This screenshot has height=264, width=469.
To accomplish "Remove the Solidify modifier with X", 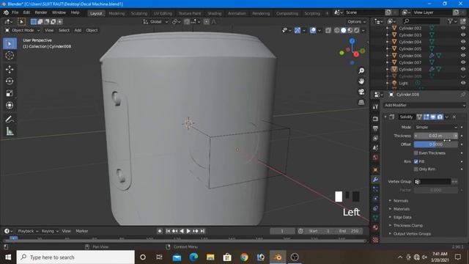I will [x=454, y=117].
